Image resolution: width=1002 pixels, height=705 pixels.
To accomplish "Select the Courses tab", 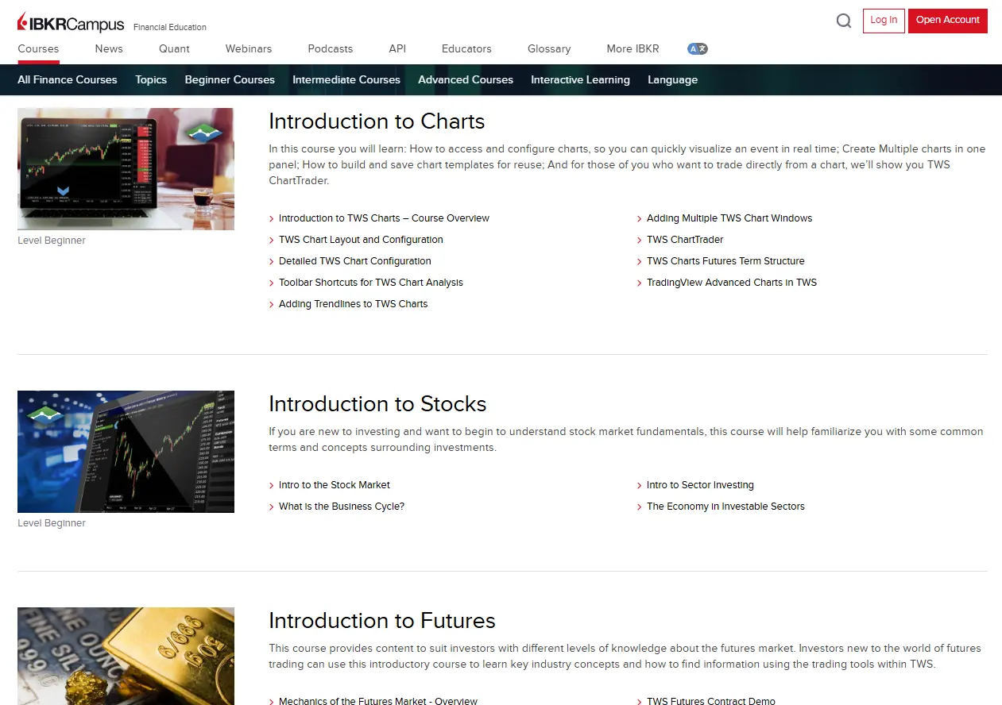I will click(38, 48).
